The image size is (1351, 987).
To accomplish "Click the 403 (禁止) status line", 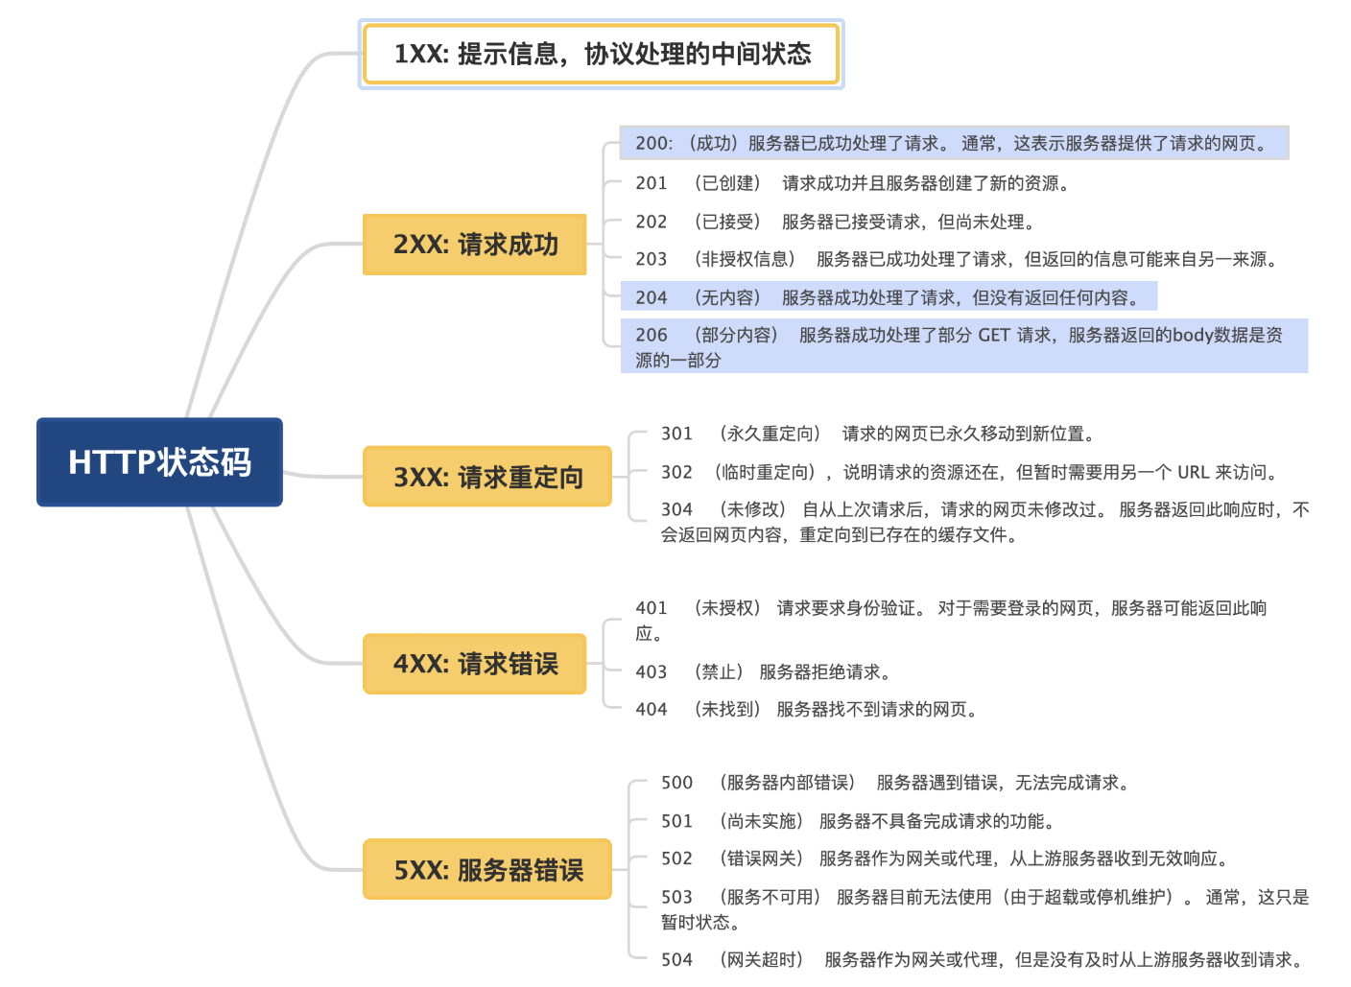I will click(x=764, y=671).
